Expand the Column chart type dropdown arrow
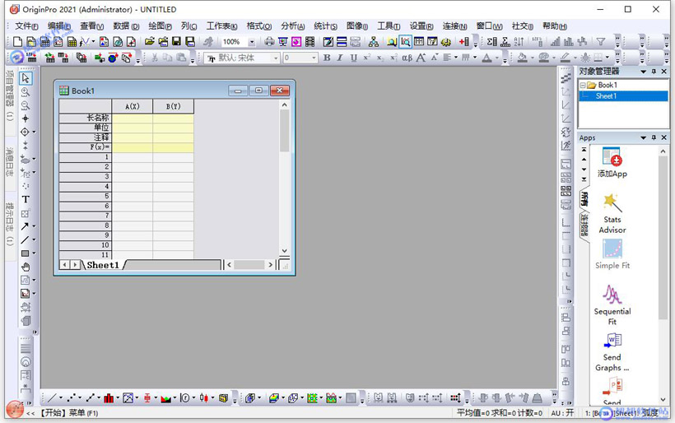This screenshot has width=675, height=423. coord(117,398)
